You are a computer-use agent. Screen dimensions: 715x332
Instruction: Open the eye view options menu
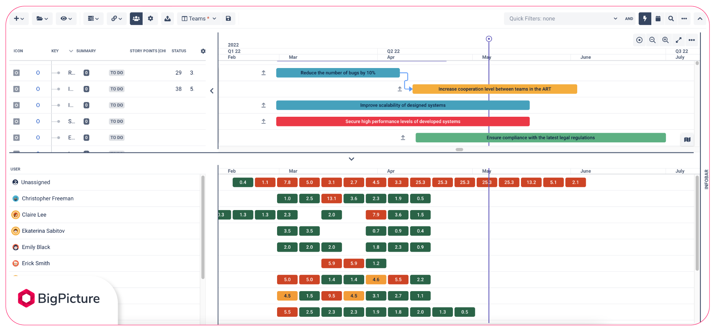click(66, 19)
